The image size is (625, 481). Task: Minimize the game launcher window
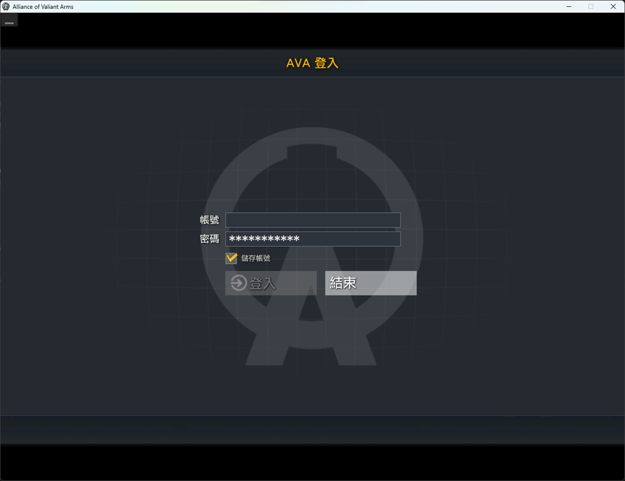569,6
